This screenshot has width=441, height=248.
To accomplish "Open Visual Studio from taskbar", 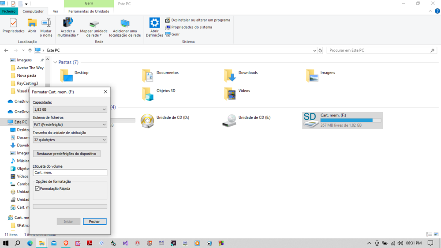I will tap(125, 243).
